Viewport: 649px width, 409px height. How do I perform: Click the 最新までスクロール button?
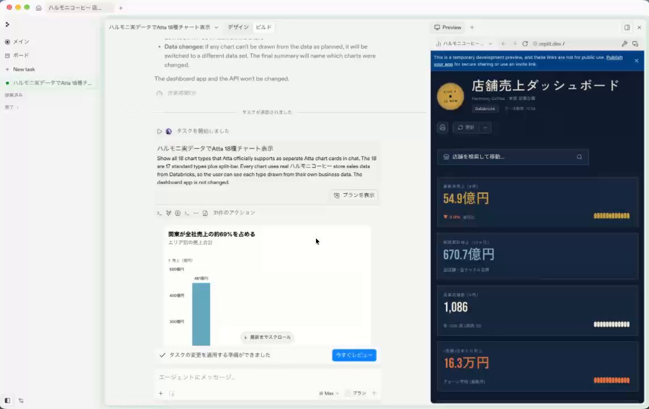[x=267, y=337]
